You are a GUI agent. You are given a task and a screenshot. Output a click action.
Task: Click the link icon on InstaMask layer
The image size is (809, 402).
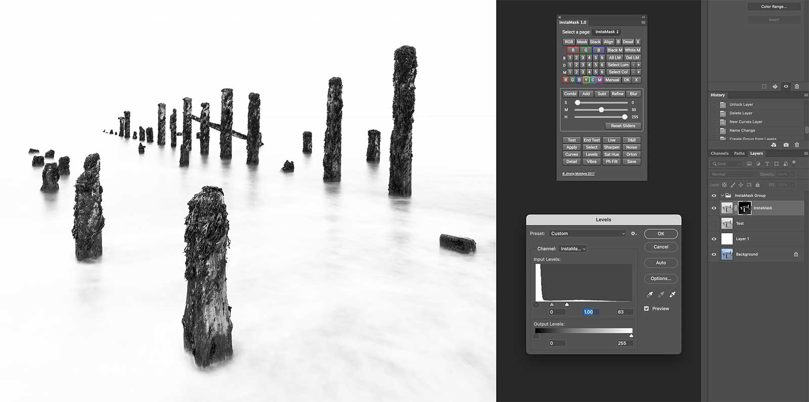click(x=736, y=208)
